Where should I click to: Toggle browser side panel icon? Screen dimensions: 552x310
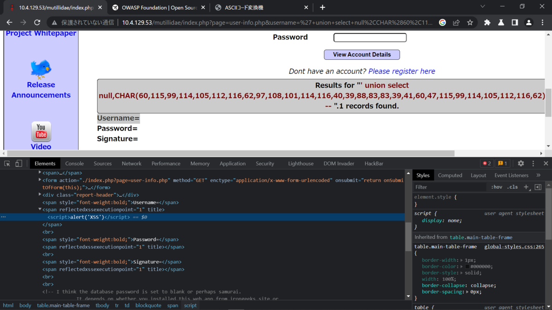pyautogui.click(x=515, y=22)
